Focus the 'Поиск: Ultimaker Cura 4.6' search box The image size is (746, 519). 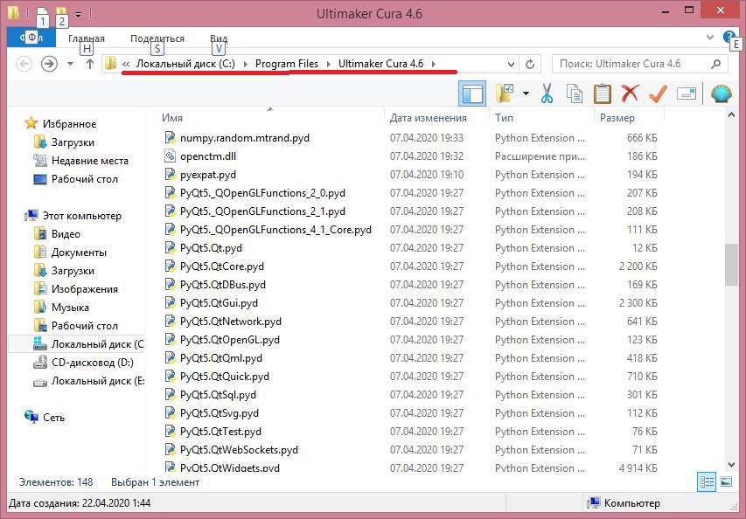(x=640, y=64)
